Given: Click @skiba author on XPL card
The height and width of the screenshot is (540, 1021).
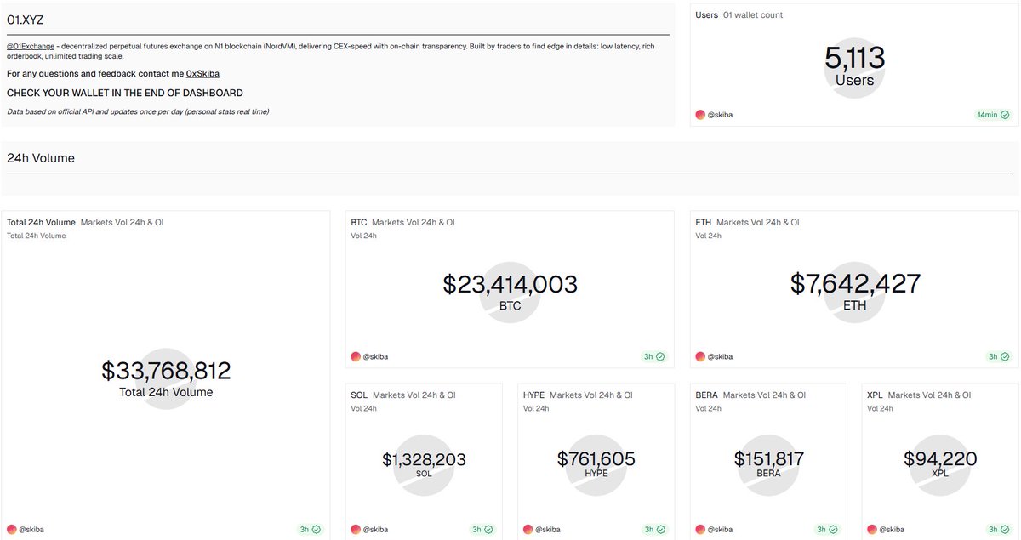Looking at the screenshot, I should click(x=893, y=529).
